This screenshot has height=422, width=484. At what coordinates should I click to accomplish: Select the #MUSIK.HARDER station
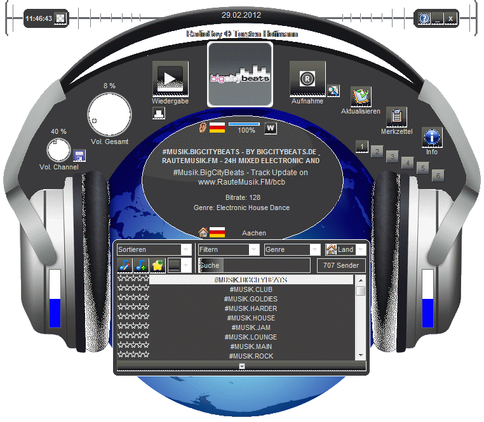[x=251, y=308]
